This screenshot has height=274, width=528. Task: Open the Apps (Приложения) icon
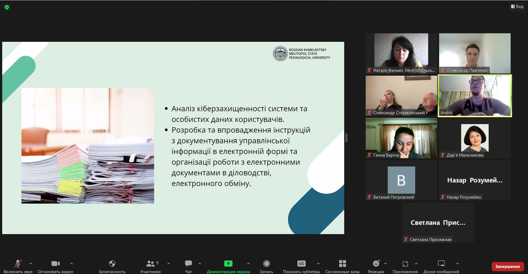point(405,264)
